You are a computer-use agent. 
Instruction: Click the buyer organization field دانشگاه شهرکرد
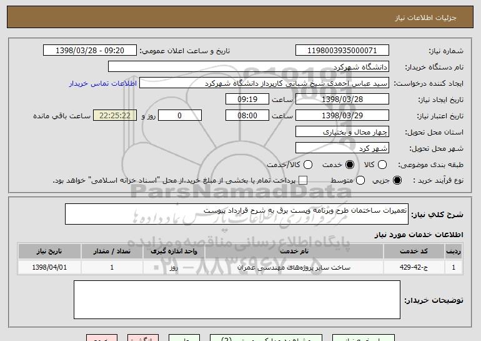point(249,67)
